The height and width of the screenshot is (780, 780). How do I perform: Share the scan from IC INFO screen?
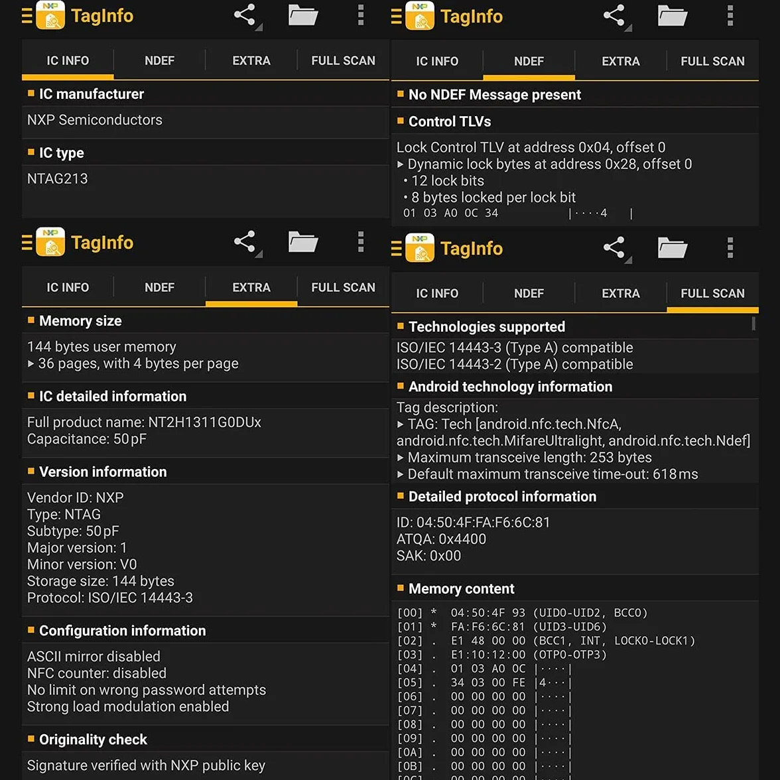click(x=245, y=15)
